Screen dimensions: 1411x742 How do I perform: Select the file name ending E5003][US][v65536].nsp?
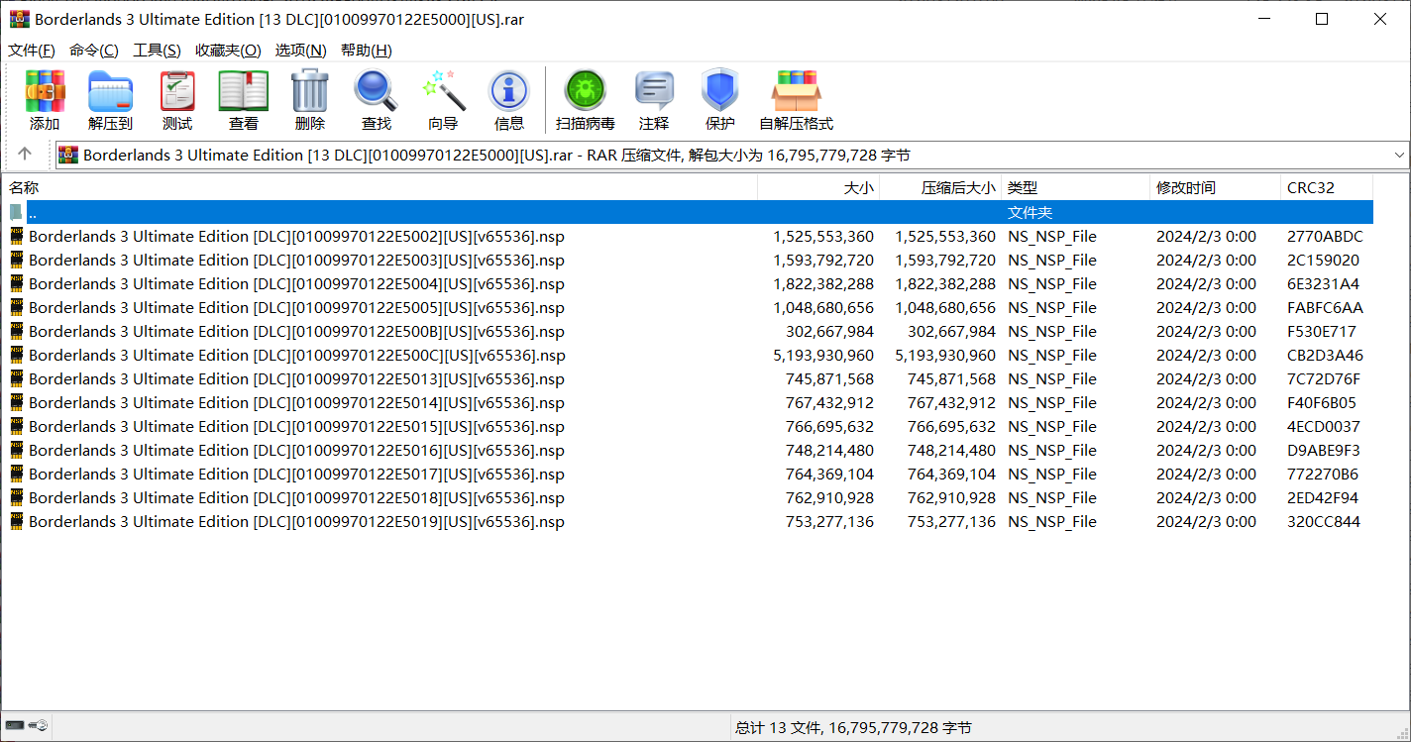[296, 260]
